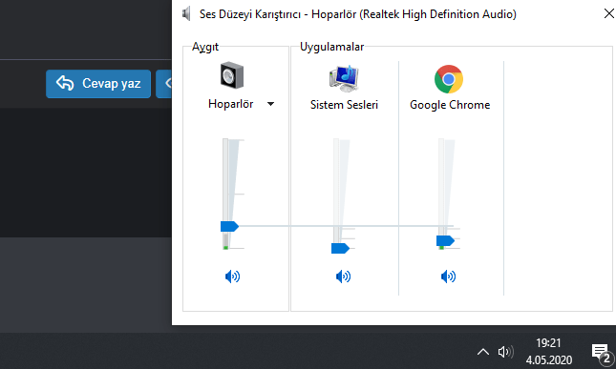
Task: Click the Google Chrome volume slider handle
Action: [445, 241]
